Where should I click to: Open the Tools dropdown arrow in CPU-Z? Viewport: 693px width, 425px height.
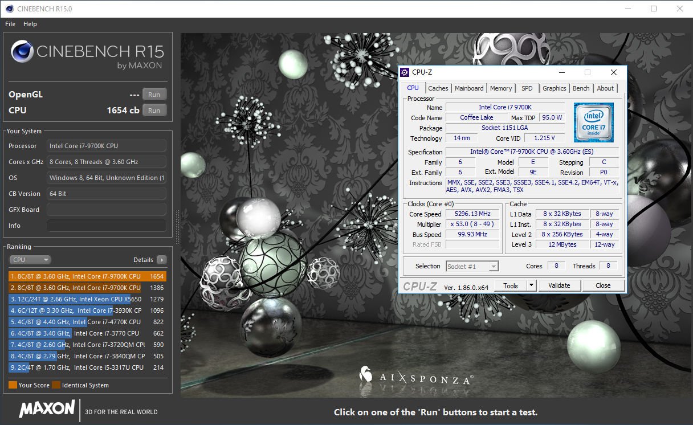(x=532, y=285)
